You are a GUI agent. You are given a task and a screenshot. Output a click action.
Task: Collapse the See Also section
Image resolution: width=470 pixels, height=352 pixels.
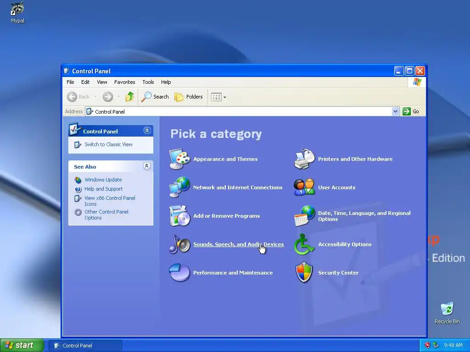146,166
